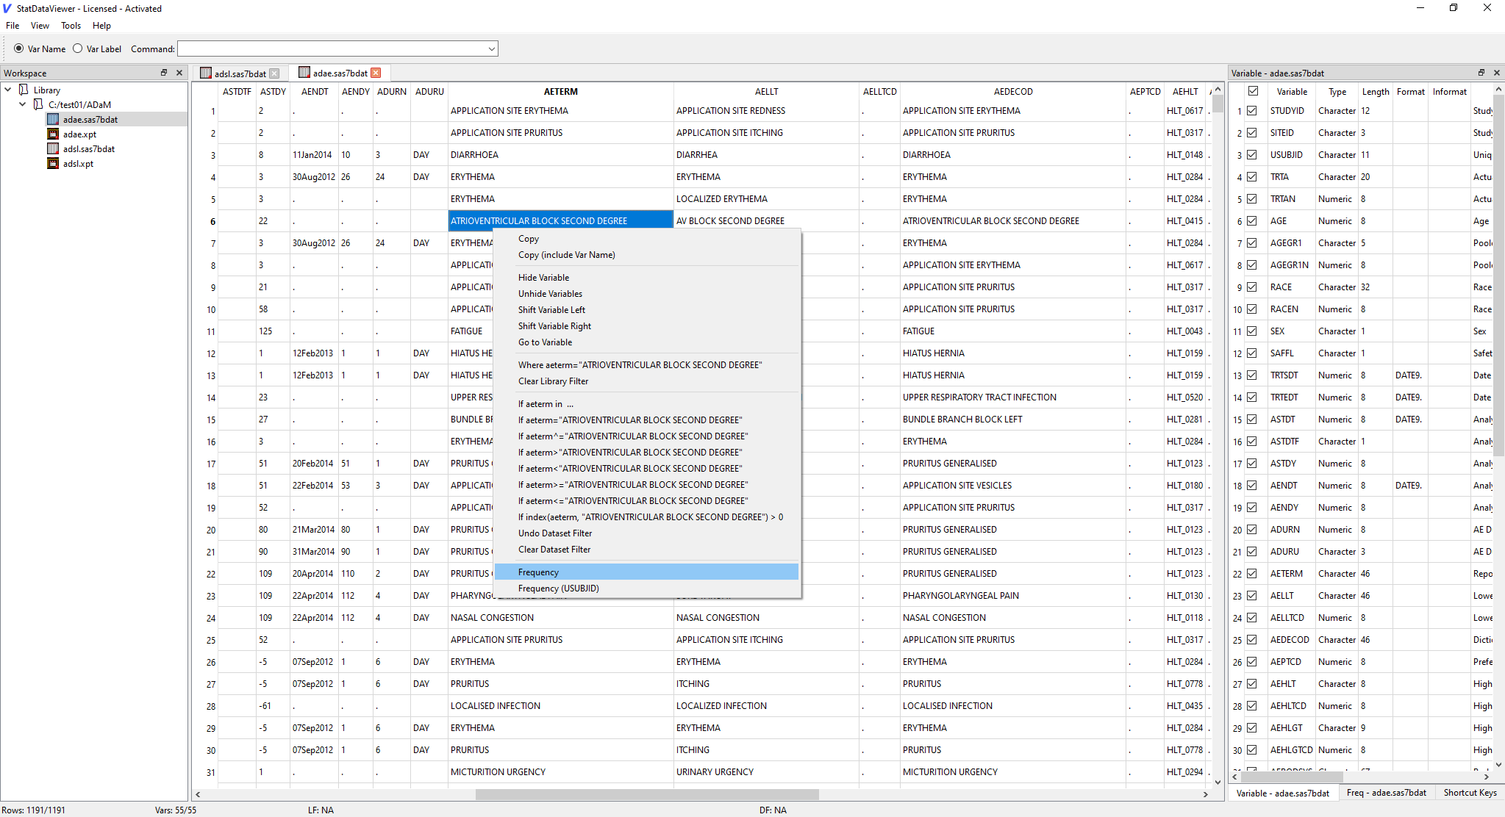Click the data grid horizontal scrollbar thumb
The height and width of the screenshot is (817, 1505).
tap(647, 794)
